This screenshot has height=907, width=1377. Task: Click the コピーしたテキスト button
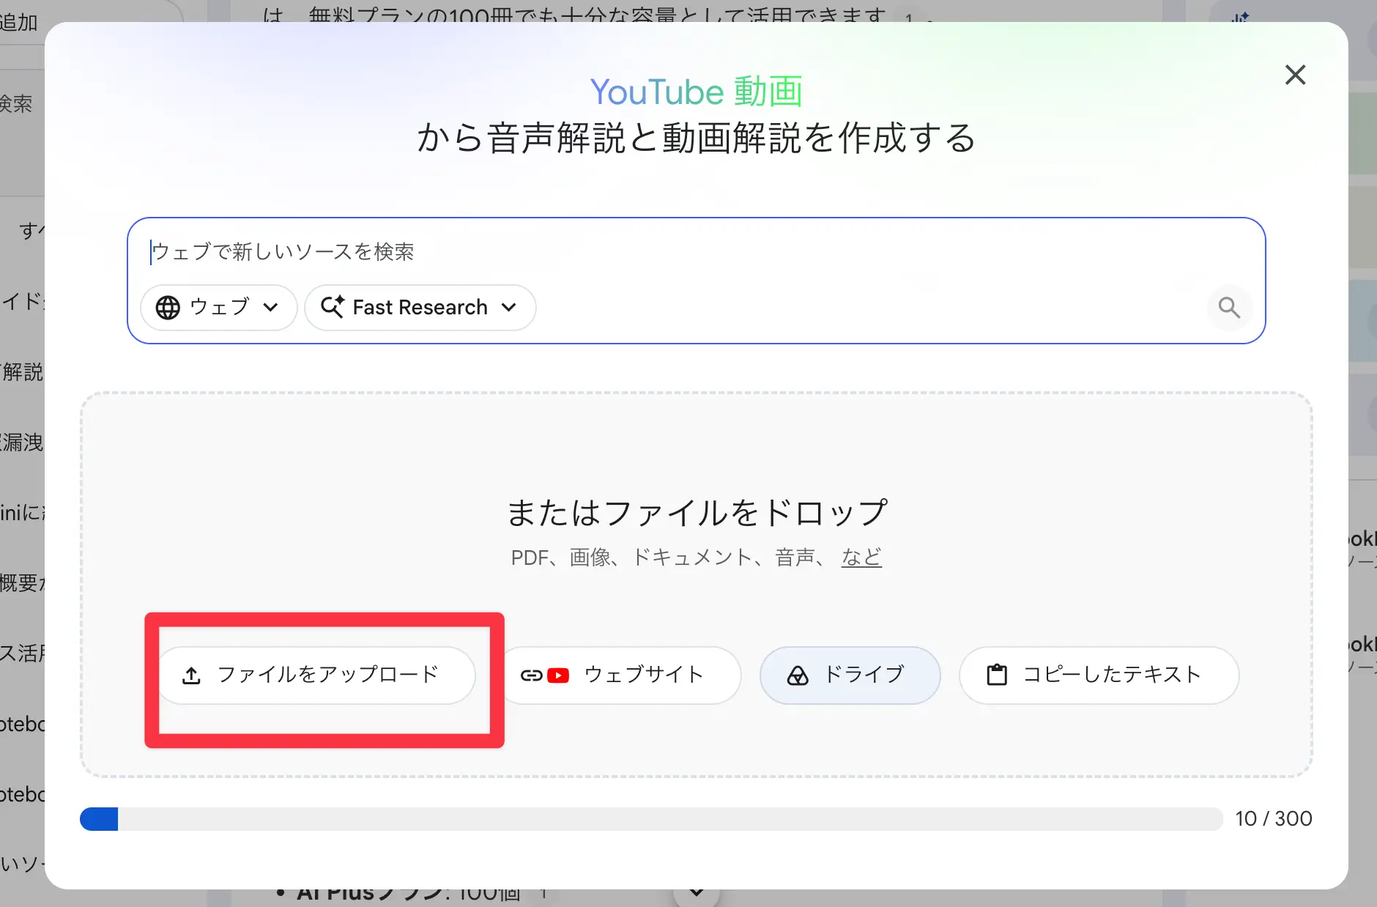pyautogui.click(x=1099, y=675)
